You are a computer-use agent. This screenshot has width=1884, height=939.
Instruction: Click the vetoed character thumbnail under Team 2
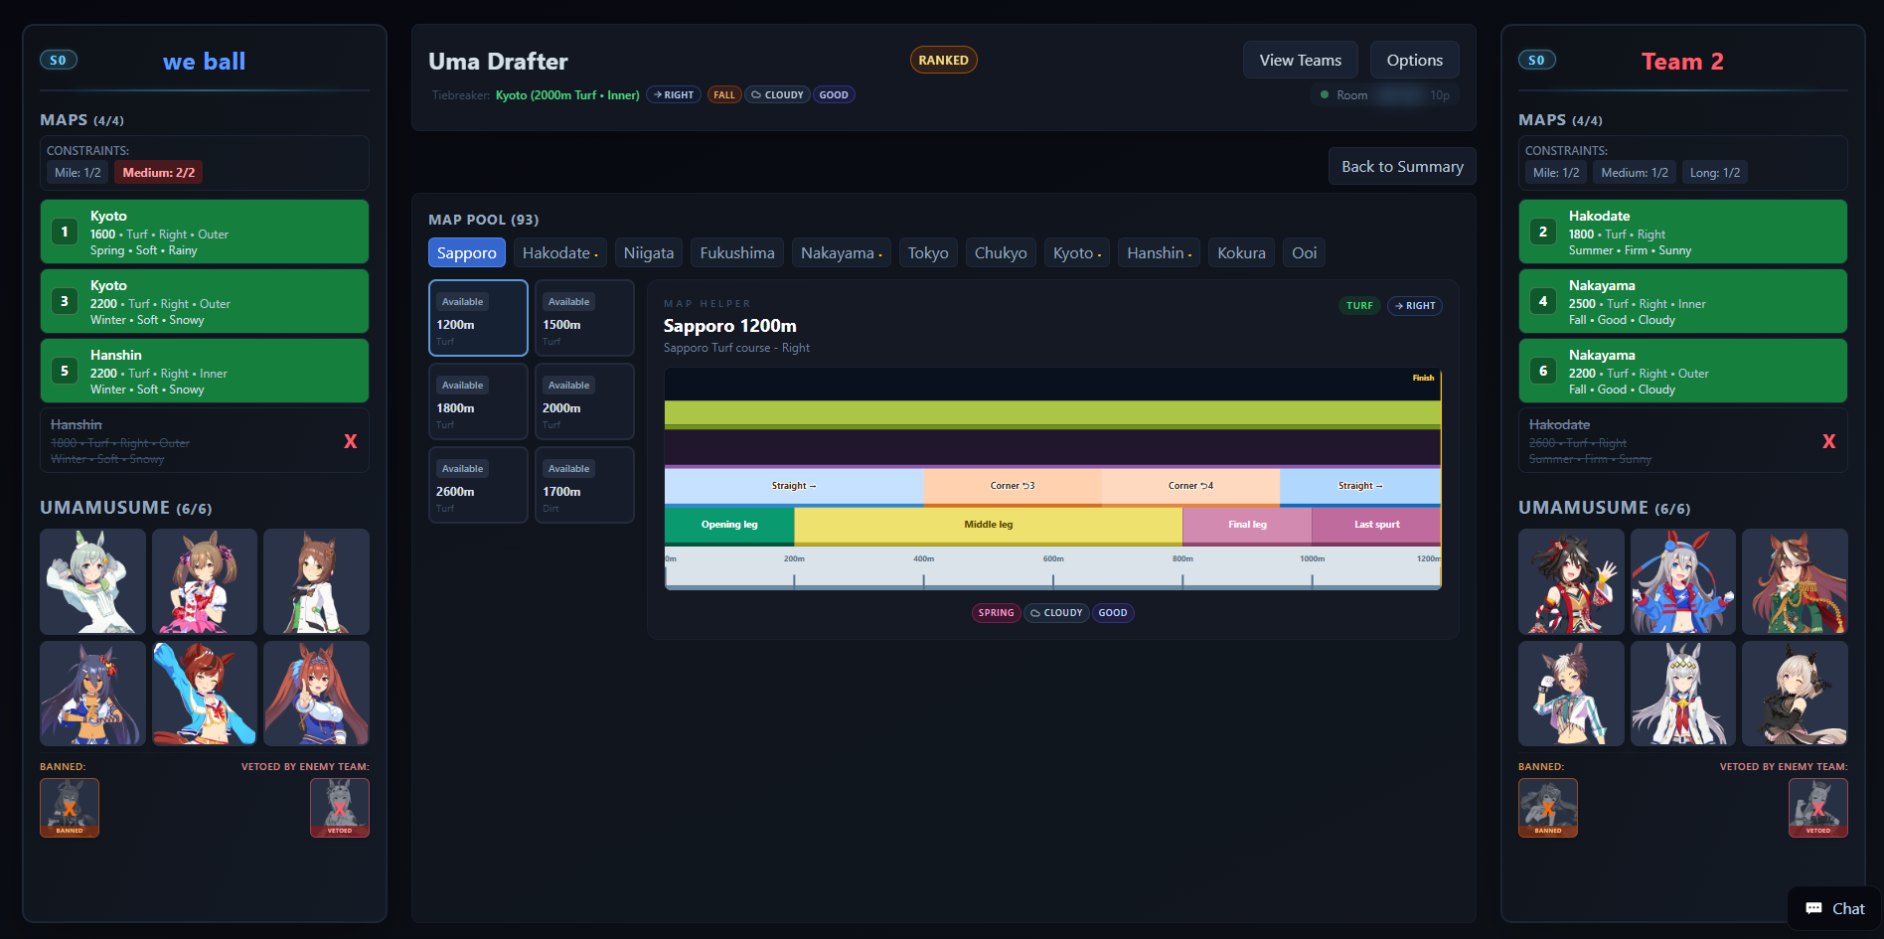point(1818,807)
